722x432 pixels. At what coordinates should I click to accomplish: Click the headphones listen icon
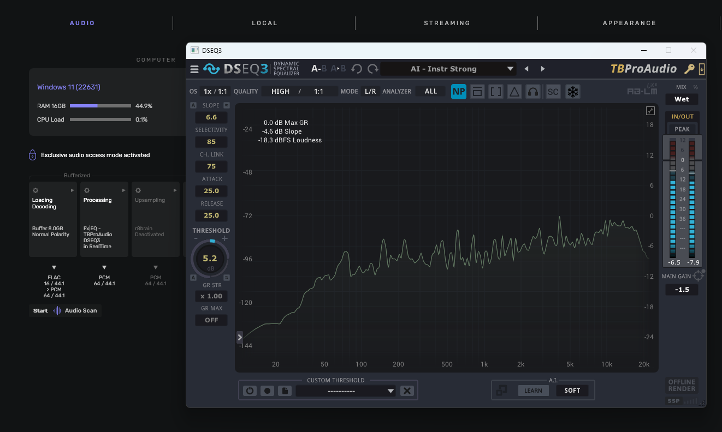point(534,92)
